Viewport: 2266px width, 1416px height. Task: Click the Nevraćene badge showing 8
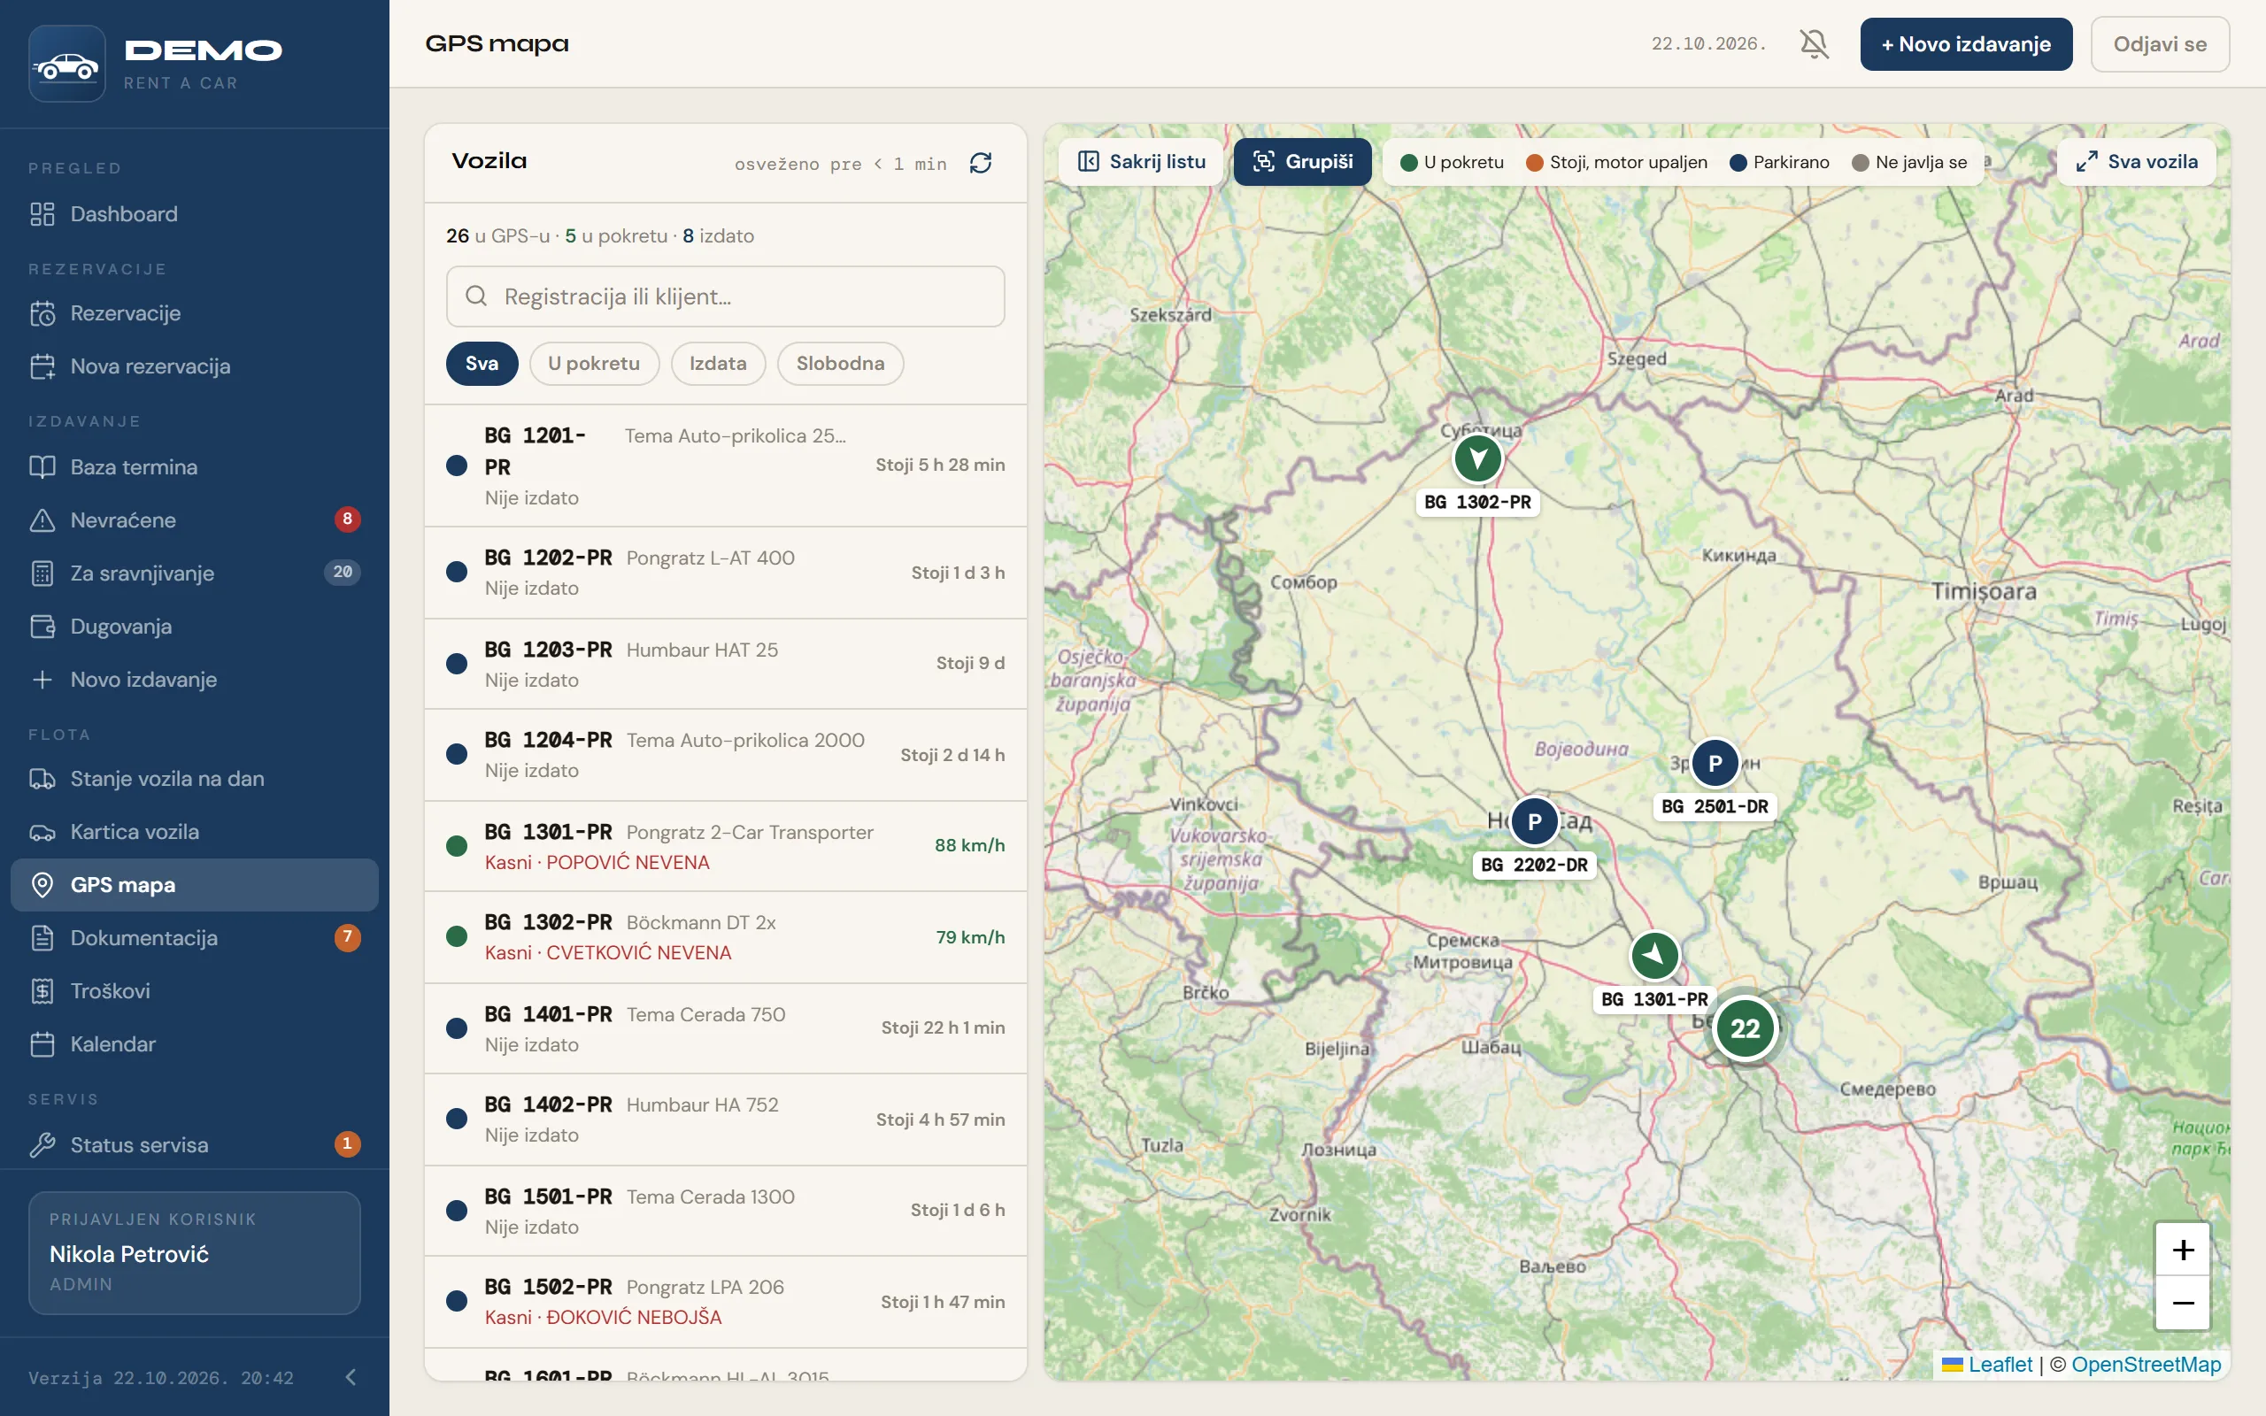(x=347, y=519)
